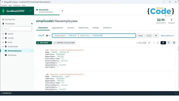Viewport: 179px width, 101px height.
Task: Switch to table view
Action: (x=174, y=43)
